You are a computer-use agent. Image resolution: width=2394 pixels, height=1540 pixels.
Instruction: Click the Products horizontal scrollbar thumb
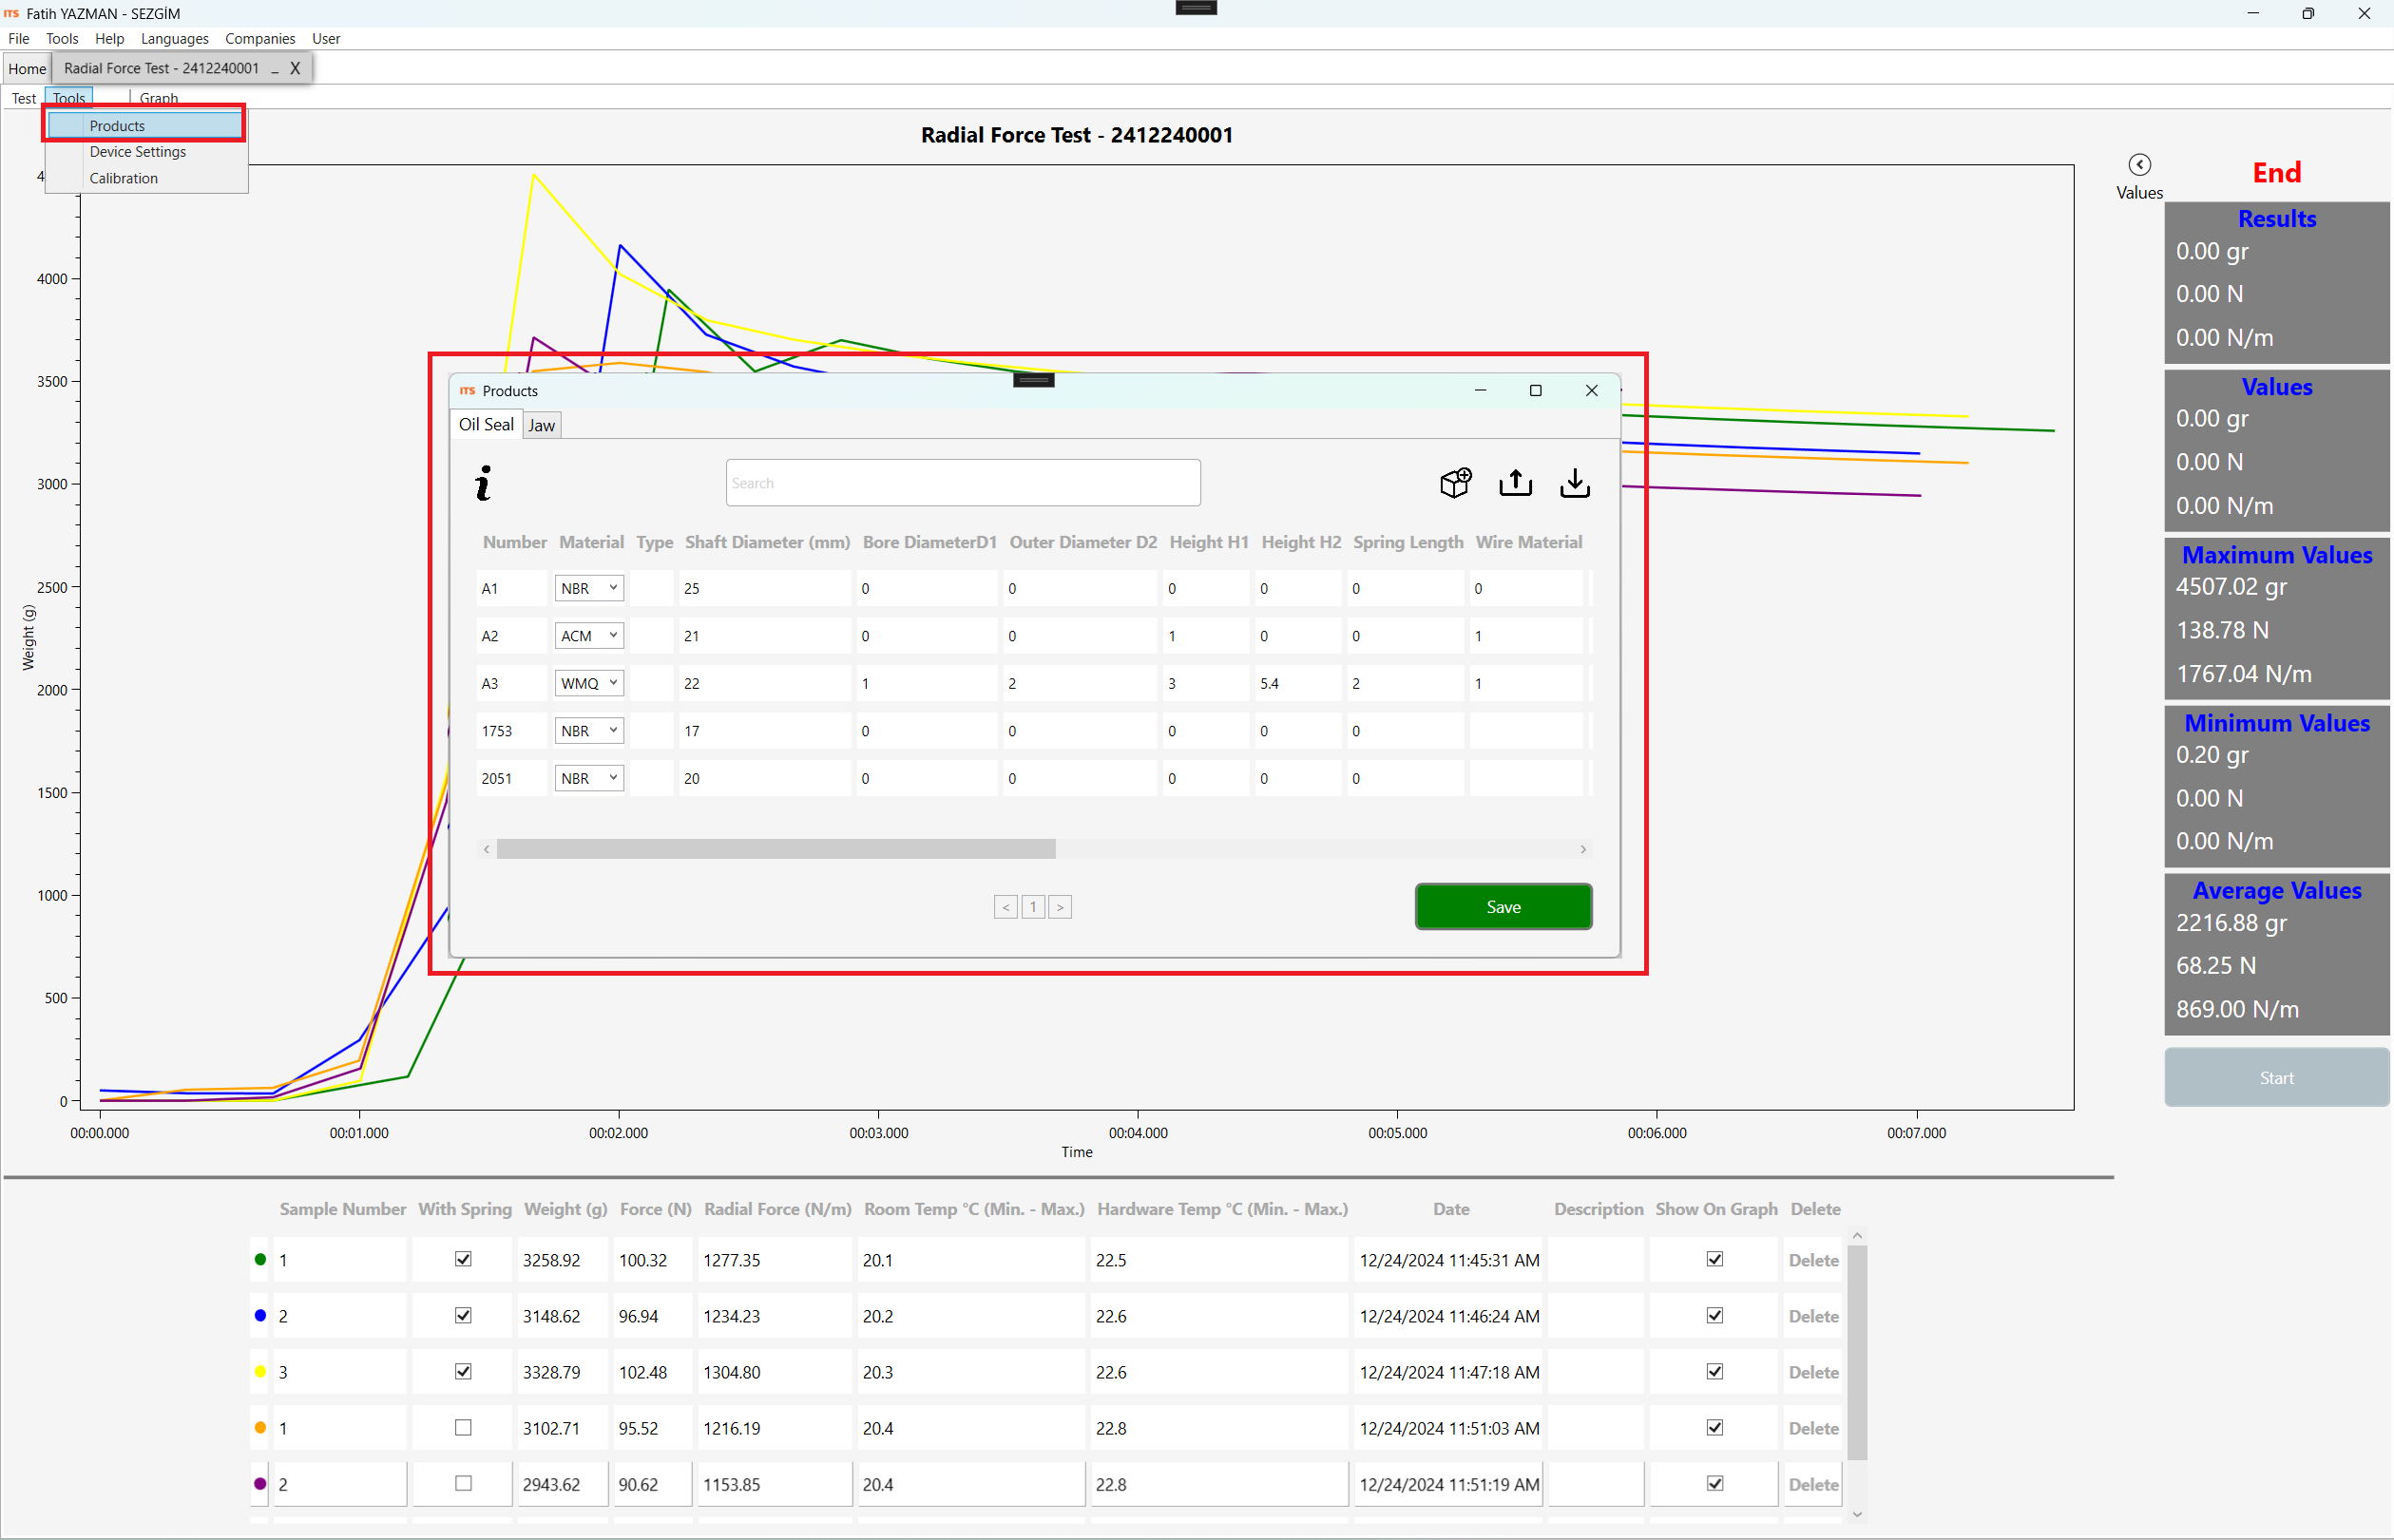click(x=776, y=849)
